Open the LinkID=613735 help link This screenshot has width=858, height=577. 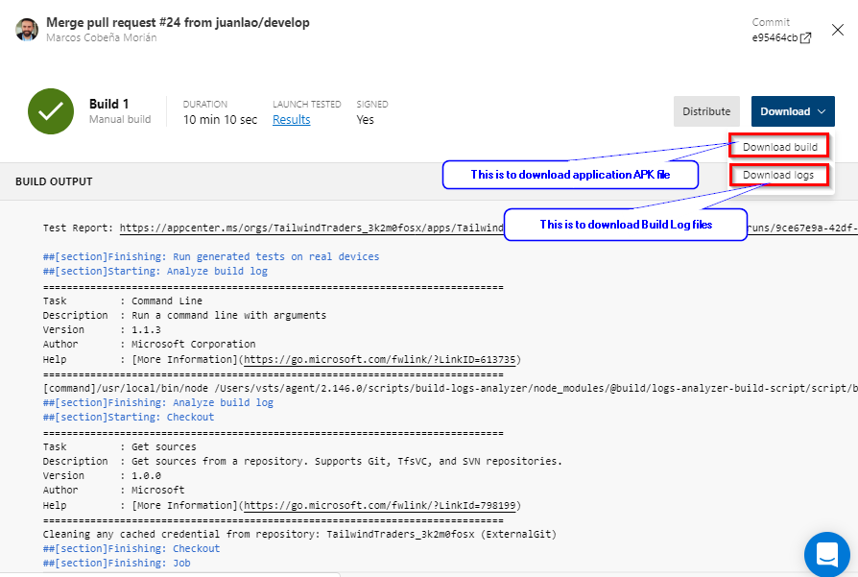380,360
